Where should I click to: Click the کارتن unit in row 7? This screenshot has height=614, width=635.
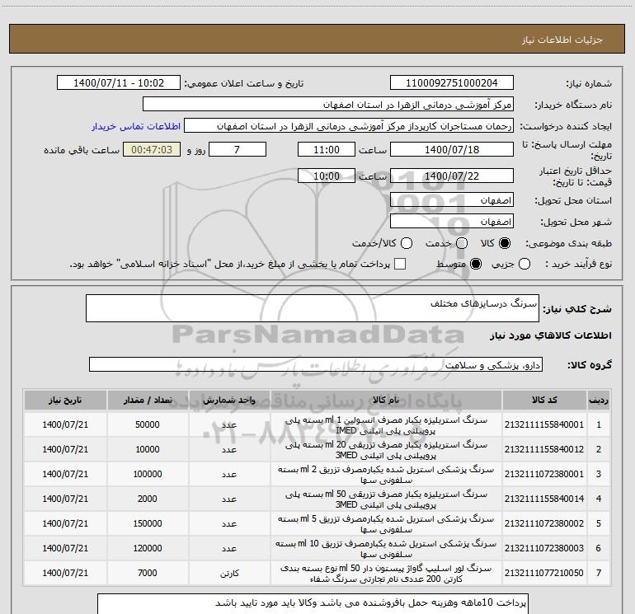coord(229,573)
